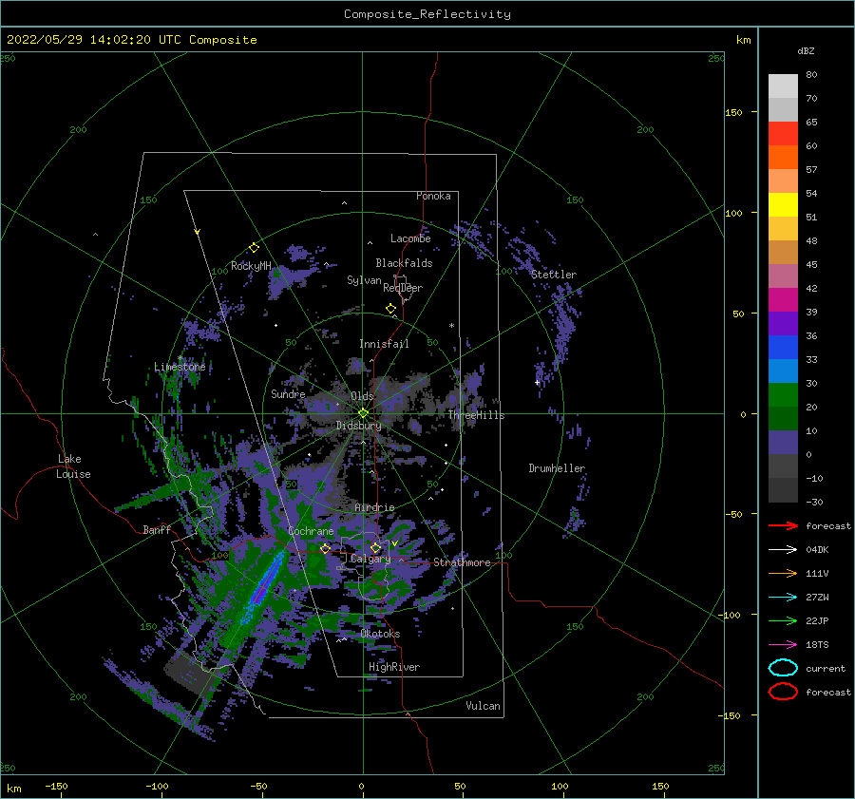Click the red swatch between 65 and 60 dBZ
The height and width of the screenshot is (799, 855).
pos(783,134)
